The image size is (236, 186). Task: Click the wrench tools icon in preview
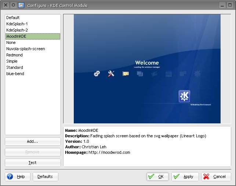point(111,74)
